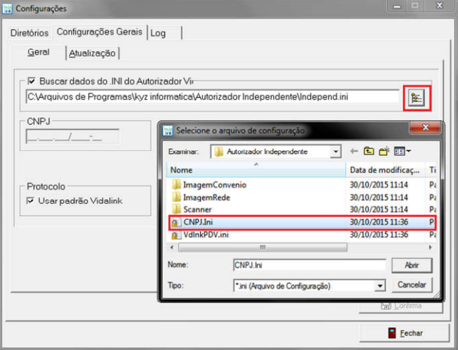Switch to the Diretórios tab
The width and height of the screenshot is (458, 350).
point(30,32)
